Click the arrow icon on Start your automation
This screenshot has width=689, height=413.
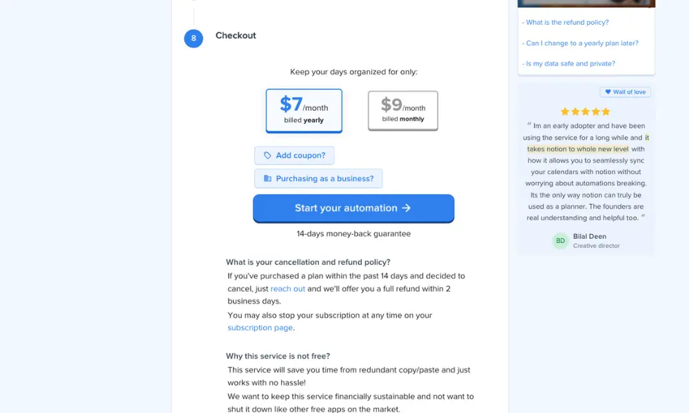pyautogui.click(x=407, y=208)
